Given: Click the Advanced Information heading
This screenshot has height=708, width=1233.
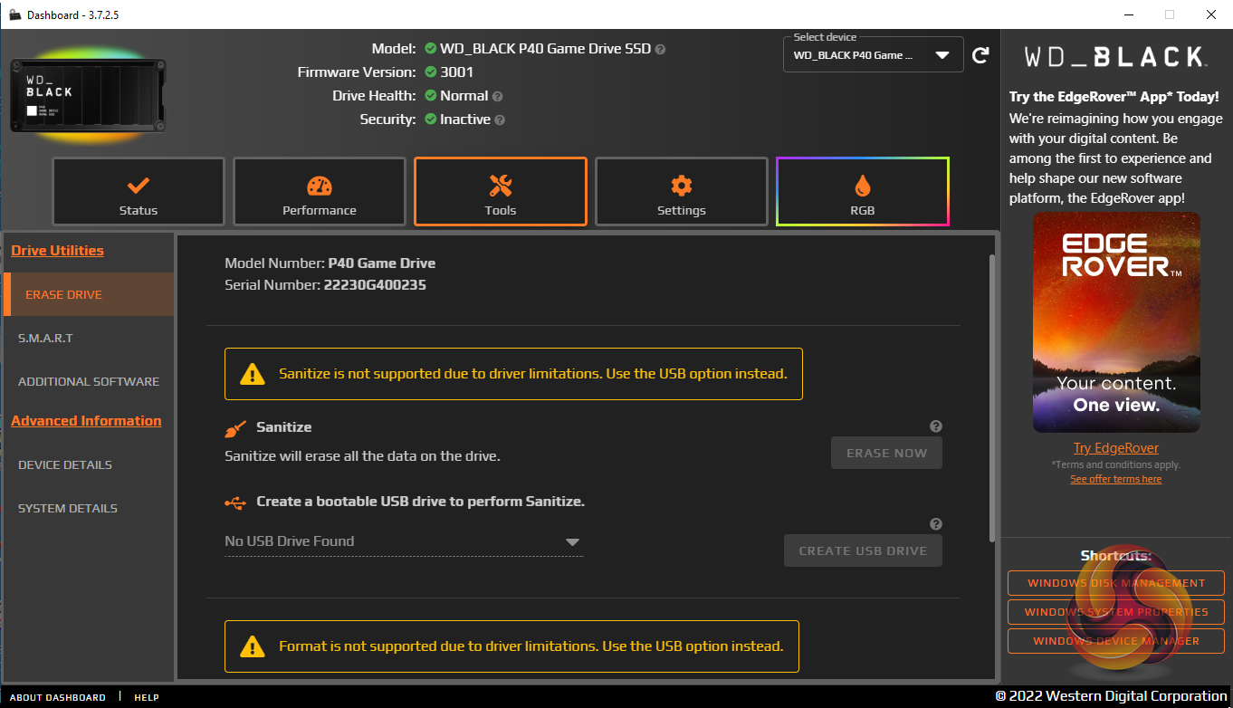Looking at the screenshot, I should (x=86, y=421).
